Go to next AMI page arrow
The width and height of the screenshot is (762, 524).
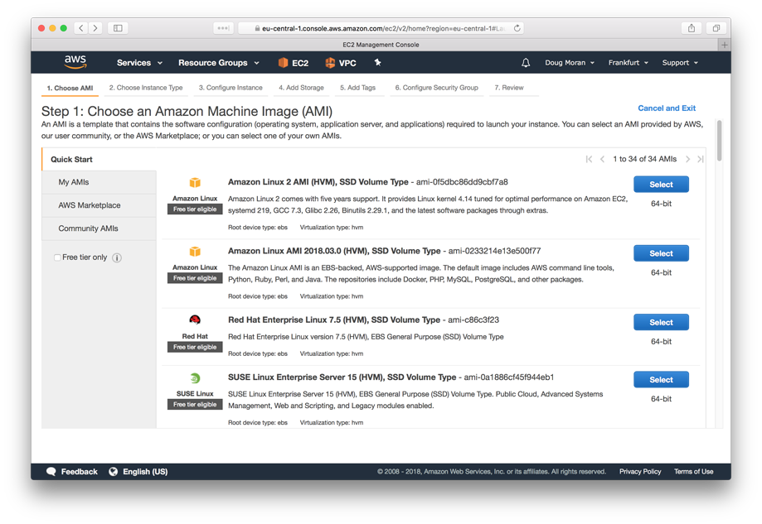(x=687, y=159)
